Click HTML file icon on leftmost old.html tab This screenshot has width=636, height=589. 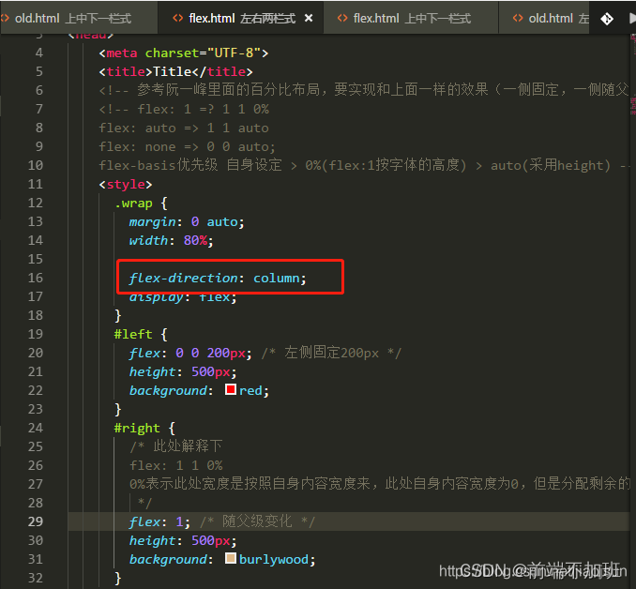point(6,19)
